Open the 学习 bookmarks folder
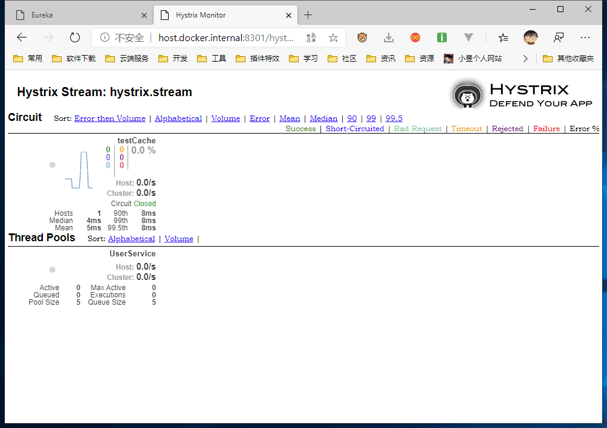 click(x=303, y=59)
